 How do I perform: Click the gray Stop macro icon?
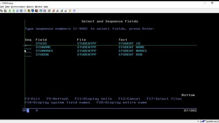(x=57, y=11)
